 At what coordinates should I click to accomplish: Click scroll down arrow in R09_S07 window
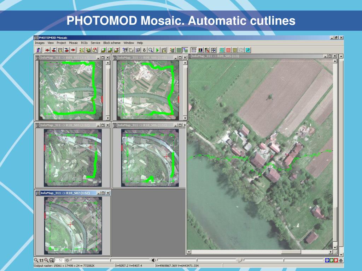[108, 118]
